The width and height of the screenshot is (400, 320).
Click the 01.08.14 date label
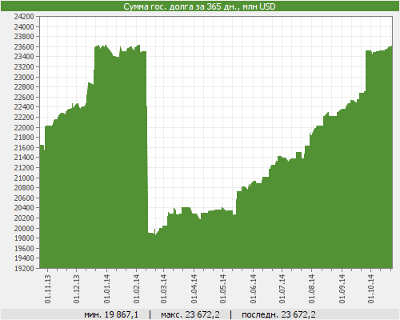[x=312, y=289]
